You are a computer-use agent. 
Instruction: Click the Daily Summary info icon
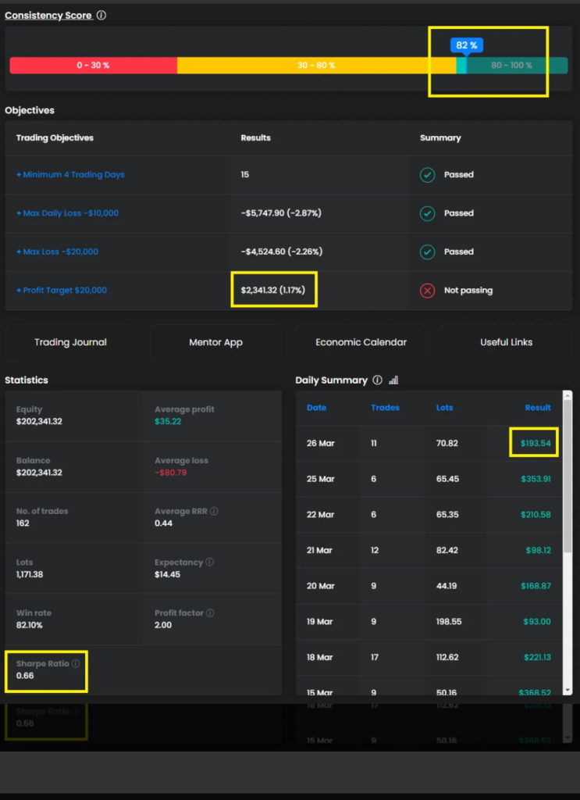coord(377,380)
